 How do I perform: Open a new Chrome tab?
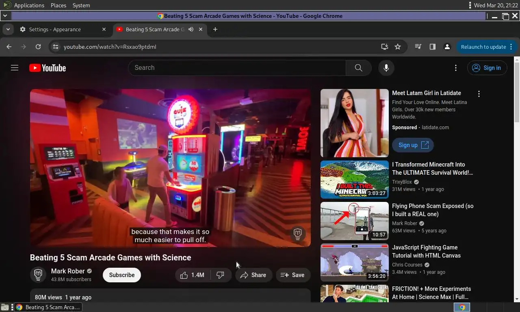(x=215, y=29)
